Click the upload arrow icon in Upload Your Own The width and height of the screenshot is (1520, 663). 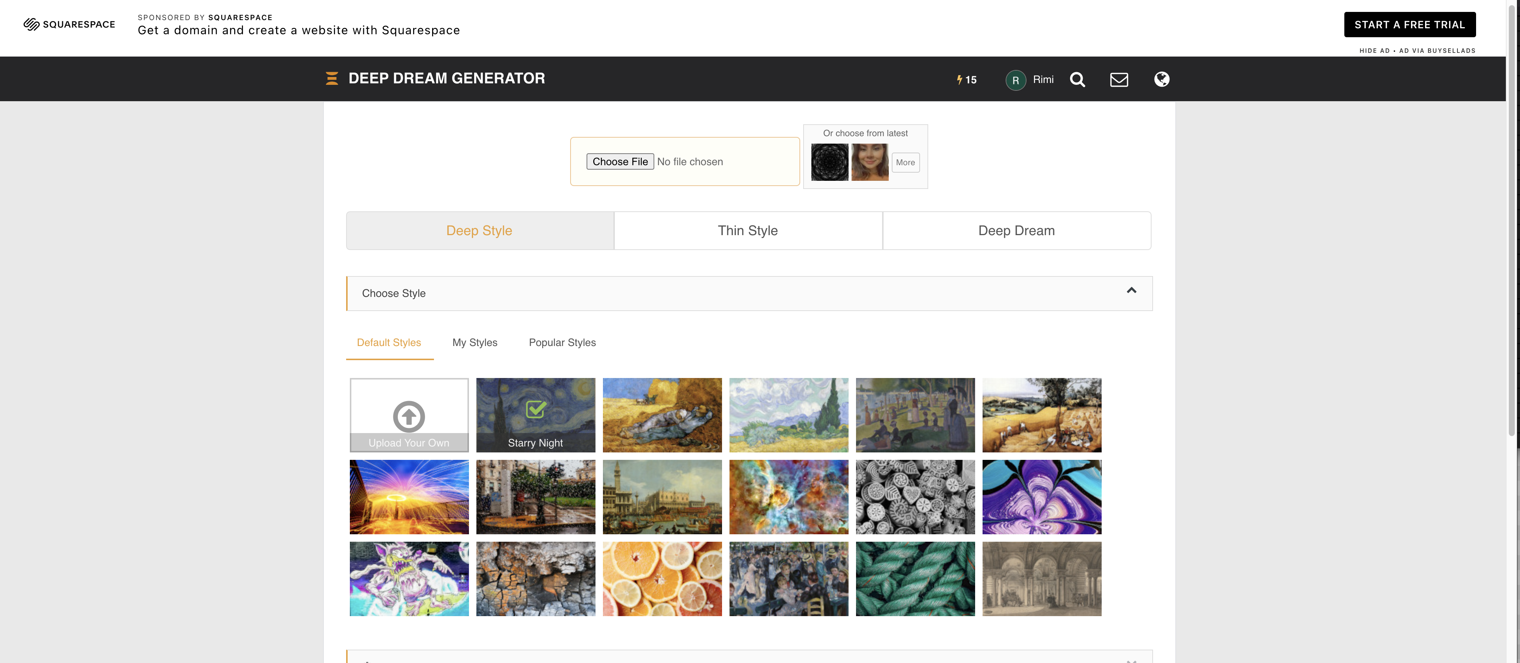click(409, 416)
